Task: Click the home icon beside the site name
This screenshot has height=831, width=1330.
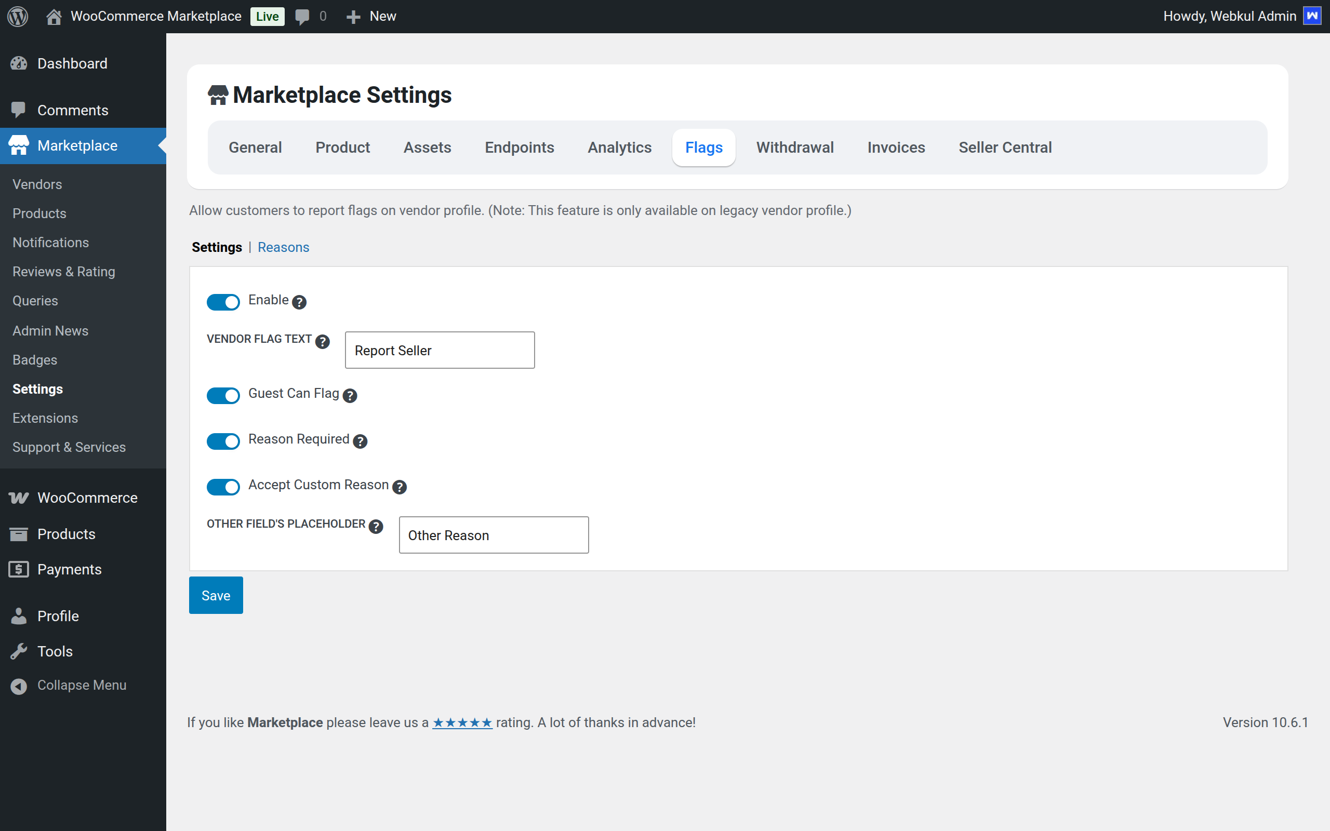Action: [54, 17]
